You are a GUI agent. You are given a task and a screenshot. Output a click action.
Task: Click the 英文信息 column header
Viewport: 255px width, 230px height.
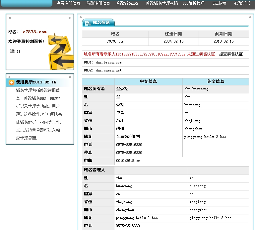216,81
